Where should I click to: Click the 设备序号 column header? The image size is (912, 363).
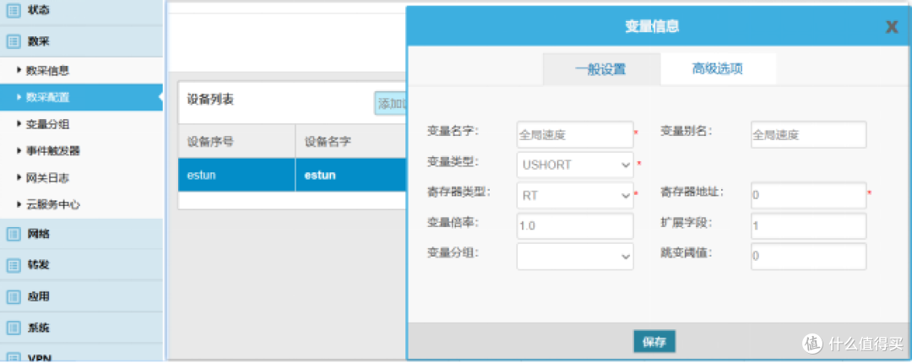[x=236, y=141]
